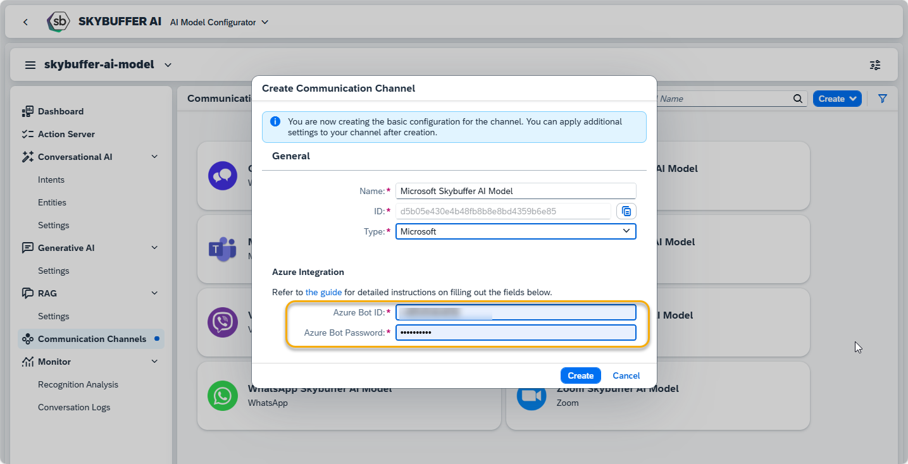
Task: Select RAG in the sidebar
Action: [47, 293]
